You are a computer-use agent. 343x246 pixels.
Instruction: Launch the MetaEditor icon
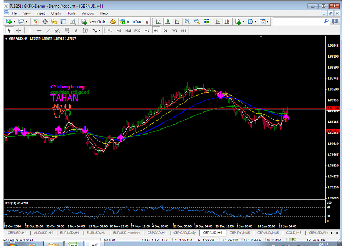pyautogui.click(x=113, y=21)
